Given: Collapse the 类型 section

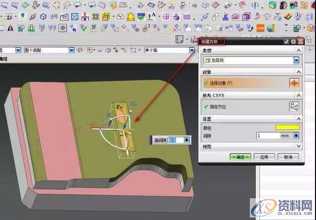Looking at the screenshot, I should 299,50.
